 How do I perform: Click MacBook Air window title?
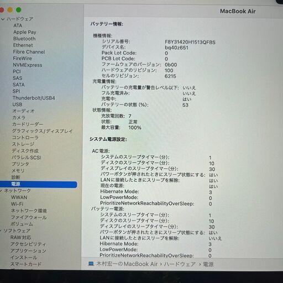pos(238,11)
